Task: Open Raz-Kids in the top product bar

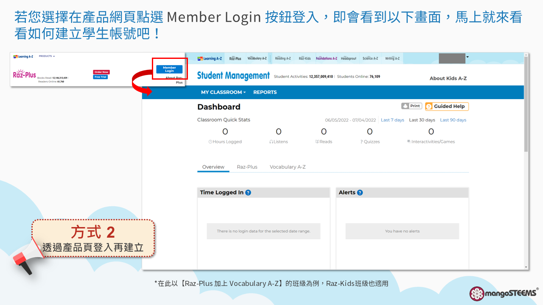Action: (x=305, y=58)
